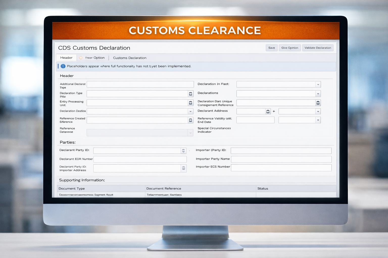
Task: Click the plus icon beside Declarant Address
Action: pos(274,111)
